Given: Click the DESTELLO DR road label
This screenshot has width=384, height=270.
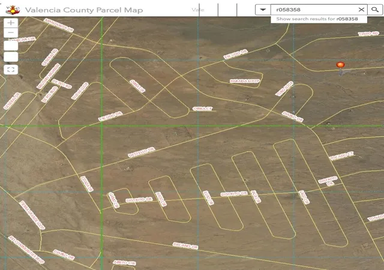Looking at the screenshot, I should [142, 152].
